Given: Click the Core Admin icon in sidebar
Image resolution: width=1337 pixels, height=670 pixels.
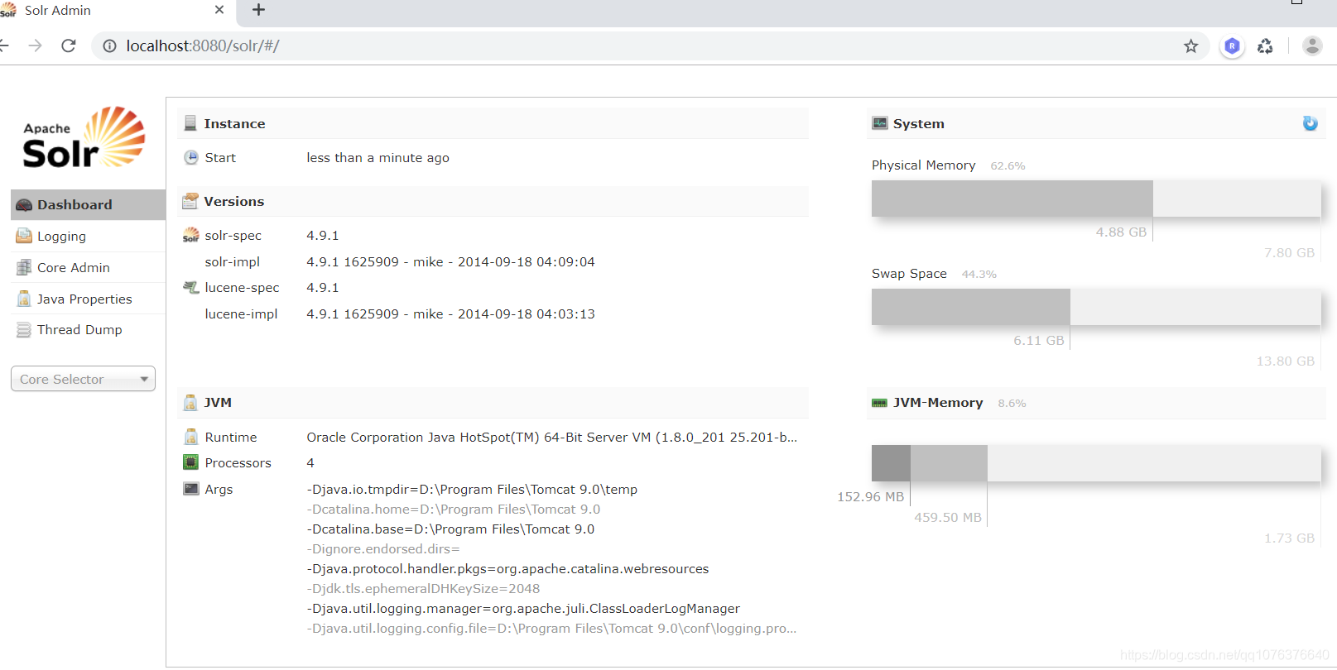Looking at the screenshot, I should pyautogui.click(x=24, y=267).
